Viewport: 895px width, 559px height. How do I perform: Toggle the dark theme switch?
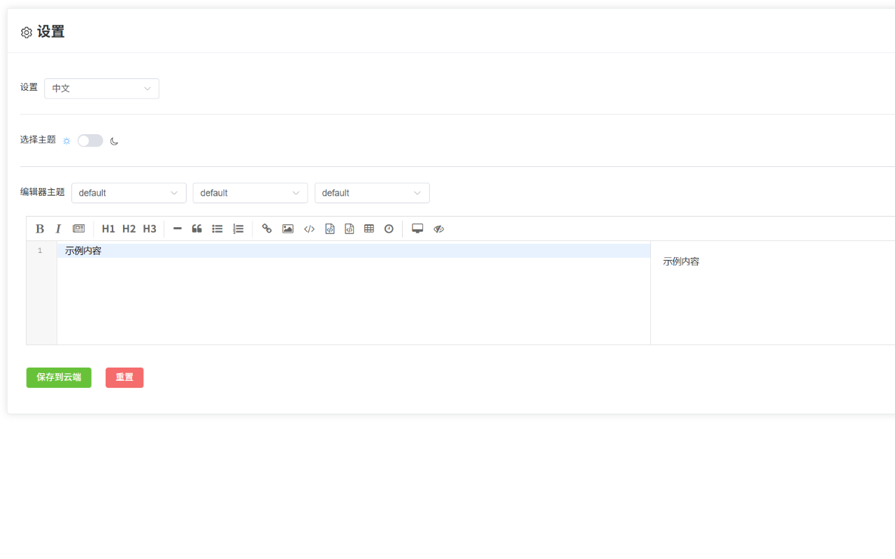[x=90, y=140]
